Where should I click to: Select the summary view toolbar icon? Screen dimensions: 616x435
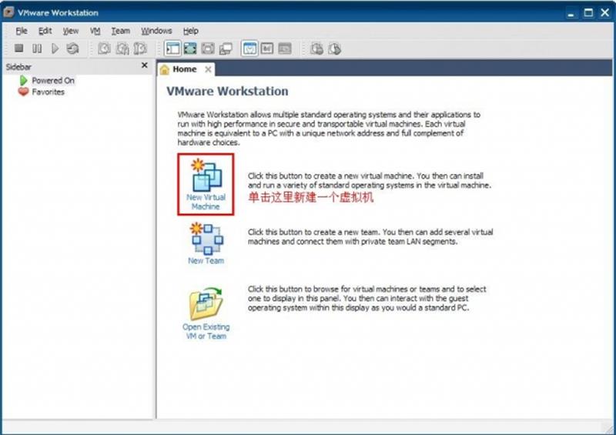[249, 49]
